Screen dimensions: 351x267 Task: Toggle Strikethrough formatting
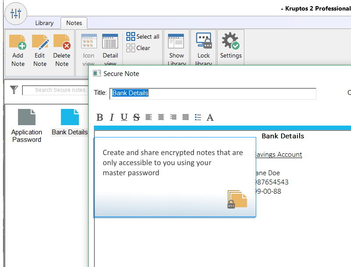click(x=136, y=117)
